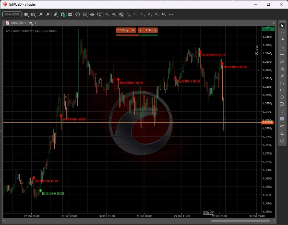The image size is (288, 225).
Task: Click the plugins puzzle icon
Action: [x=77, y=14]
